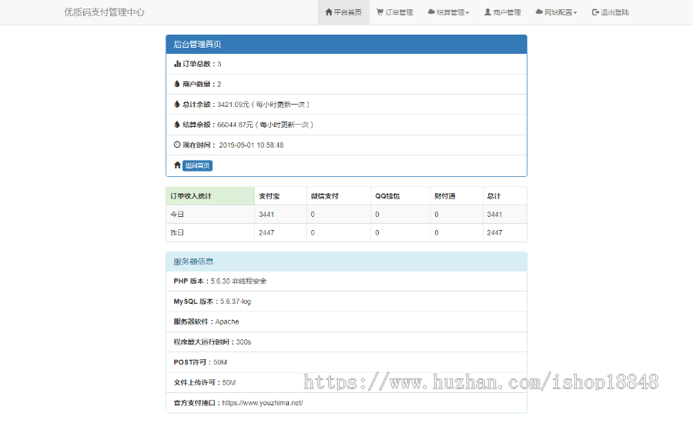Click the 昨日 row label
Viewport: 693px width, 423px height.
tap(177, 232)
